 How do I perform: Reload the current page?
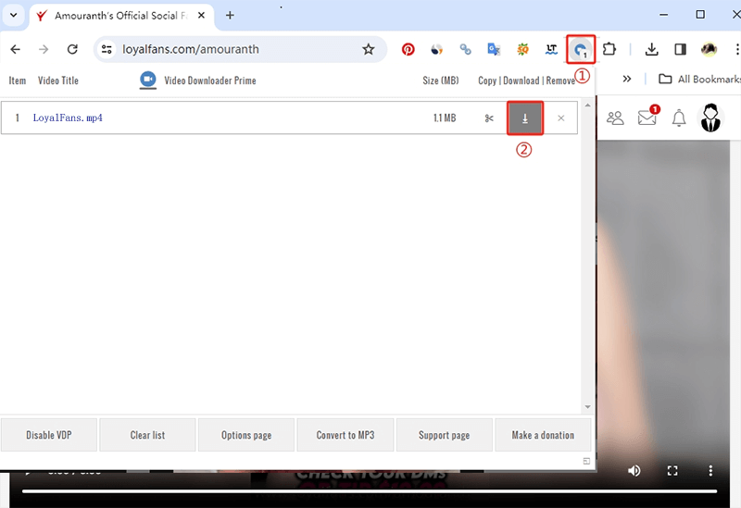click(72, 49)
